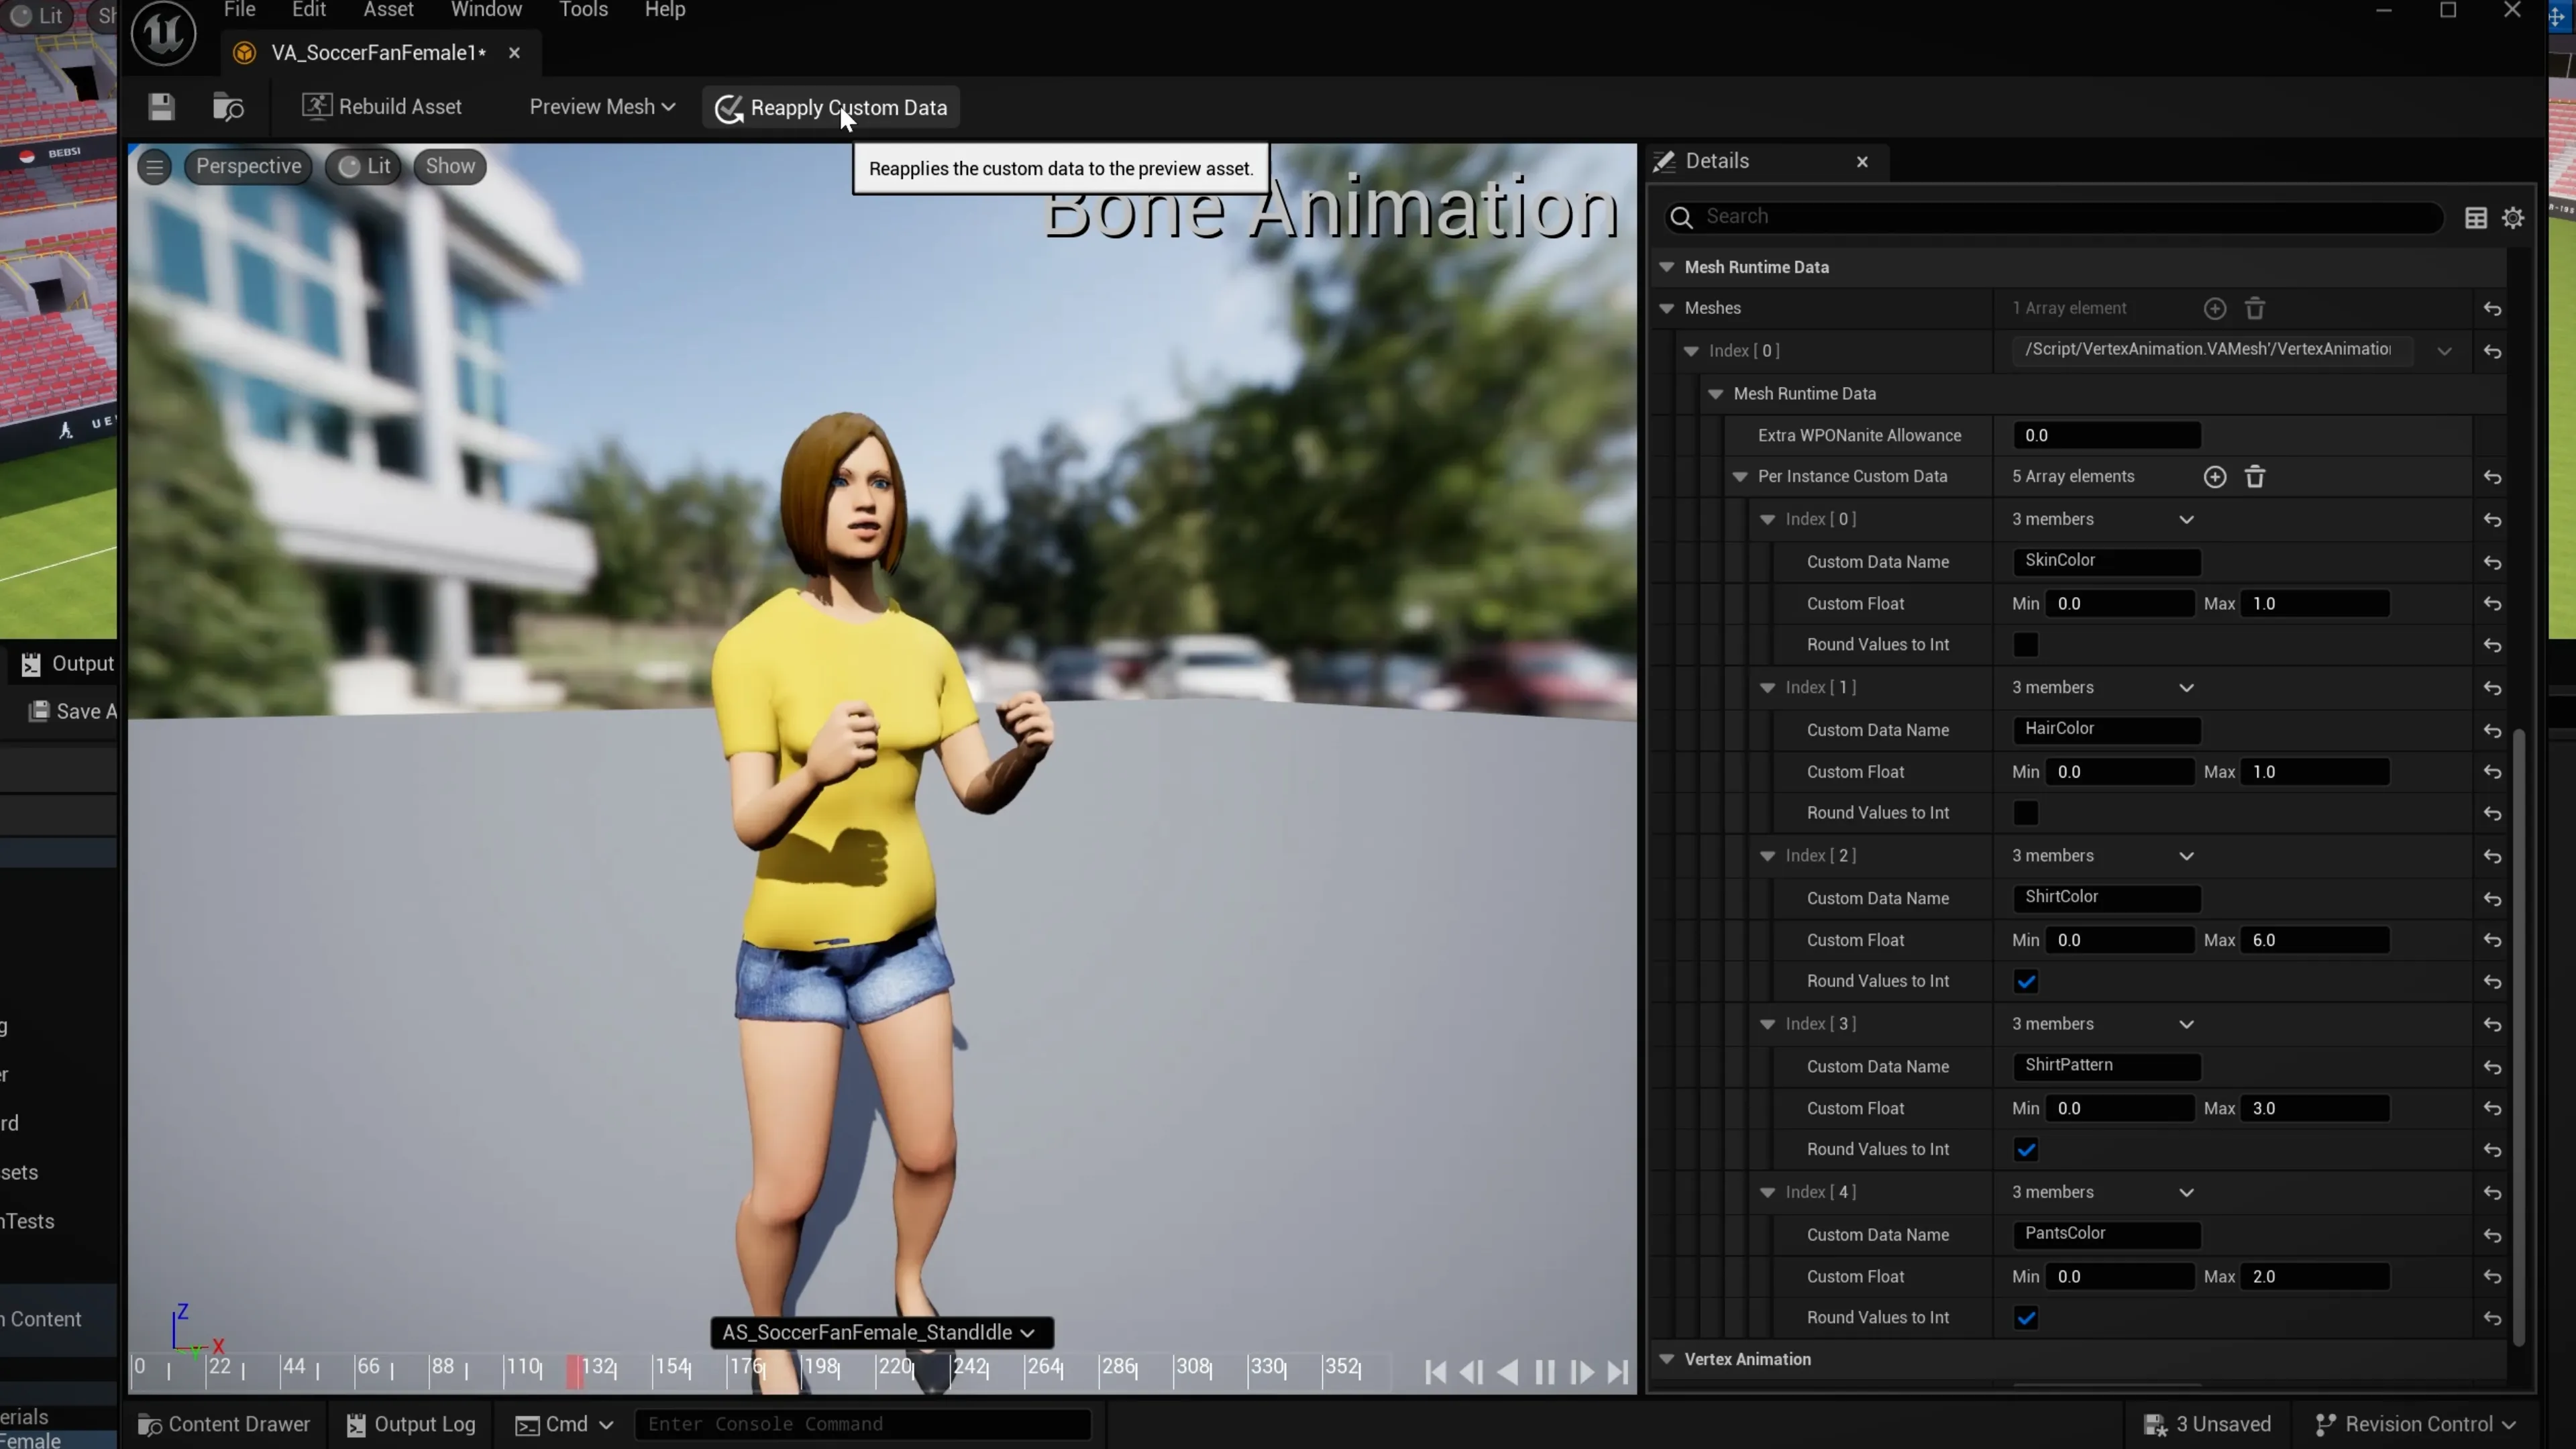Browse to asset in Content Browser

tap(227, 107)
